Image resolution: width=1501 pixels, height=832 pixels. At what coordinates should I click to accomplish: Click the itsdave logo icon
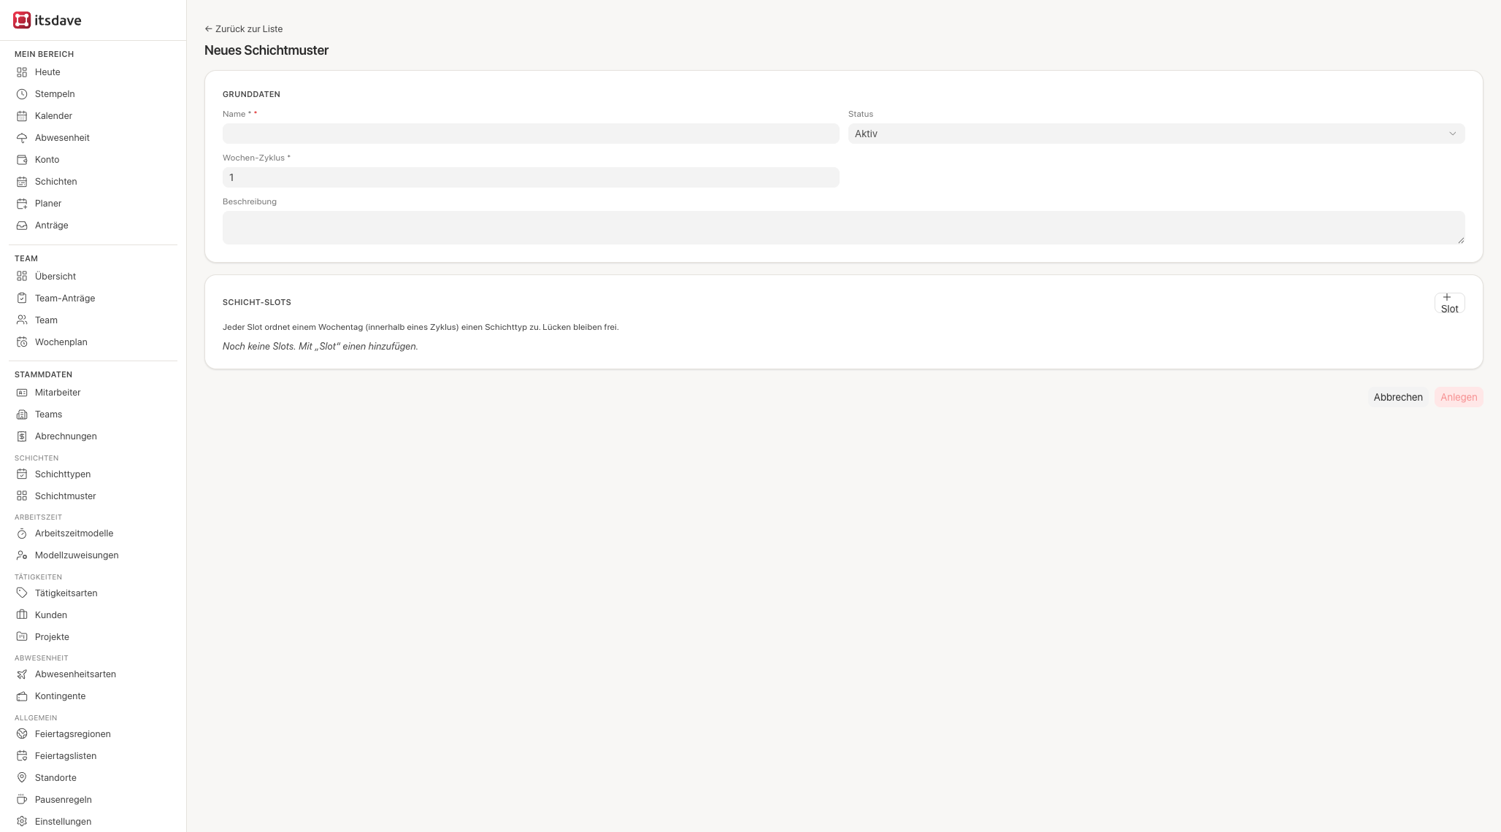click(x=22, y=20)
